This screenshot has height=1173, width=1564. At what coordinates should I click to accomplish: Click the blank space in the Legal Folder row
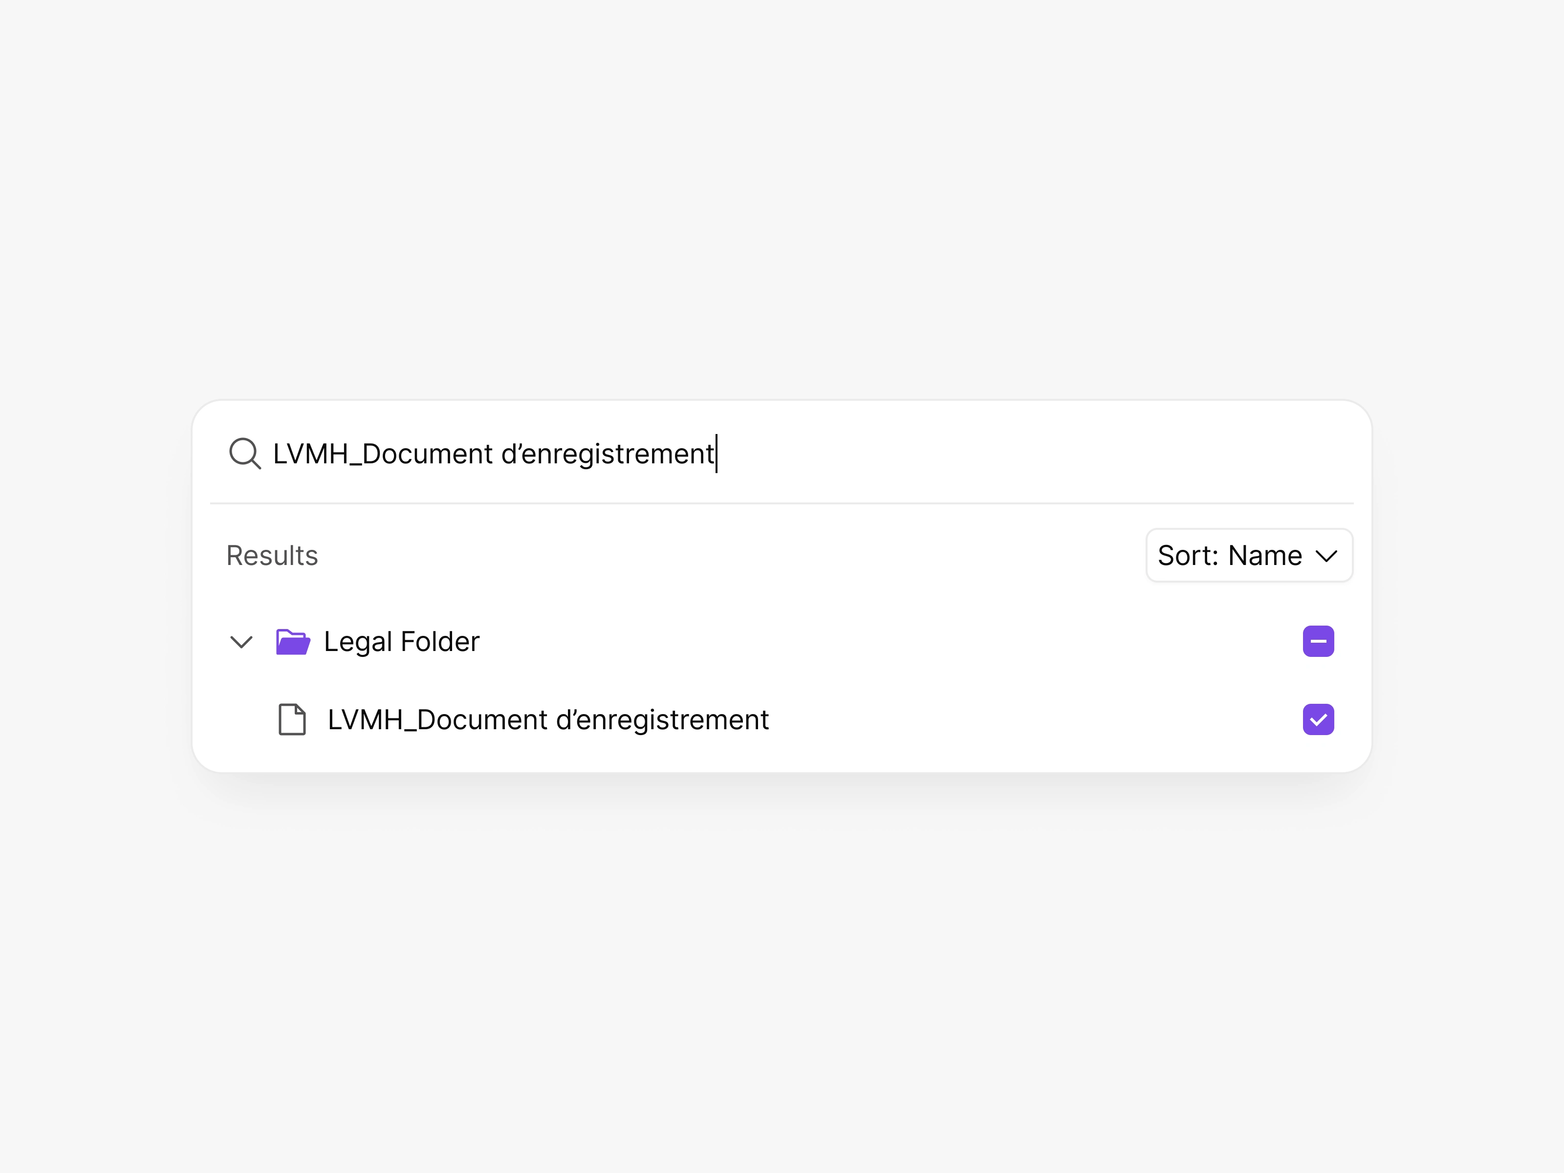coord(884,642)
